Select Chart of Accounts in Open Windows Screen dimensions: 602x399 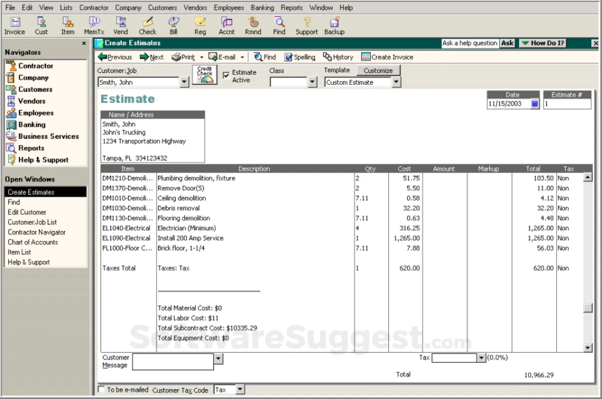coord(33,242)
